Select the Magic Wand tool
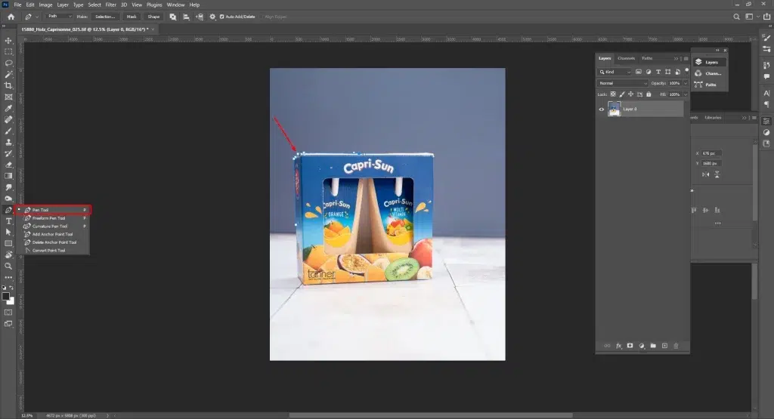 (8, 75)
